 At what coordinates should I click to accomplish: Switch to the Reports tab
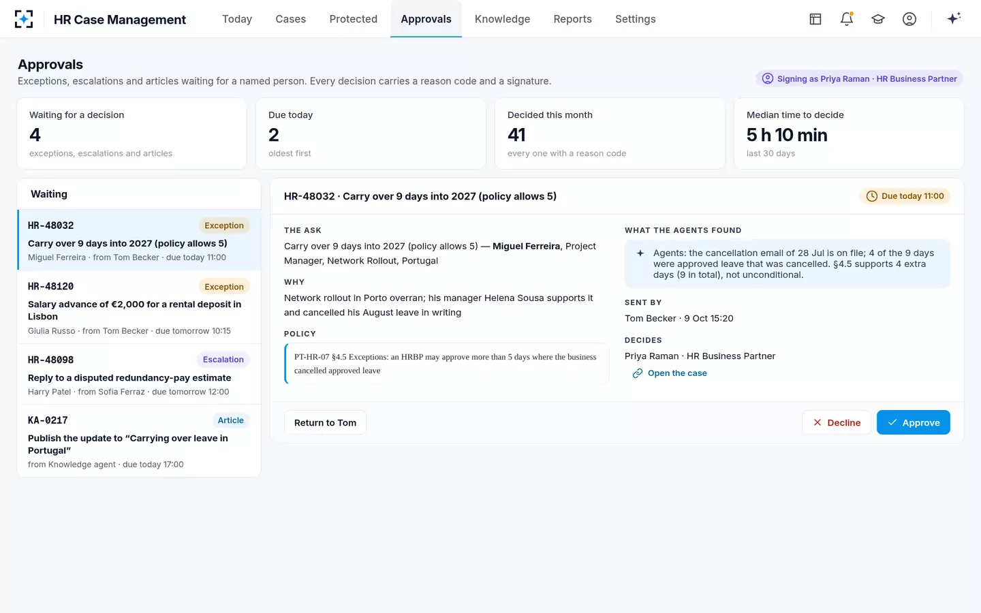pyautogui.click(x=573, y=19)
